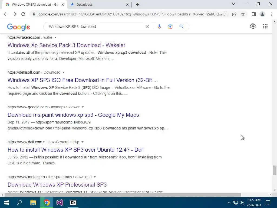Submit search with the magnifier icon
This screenshot has height=208, width=277.
(x=181, y=27)
